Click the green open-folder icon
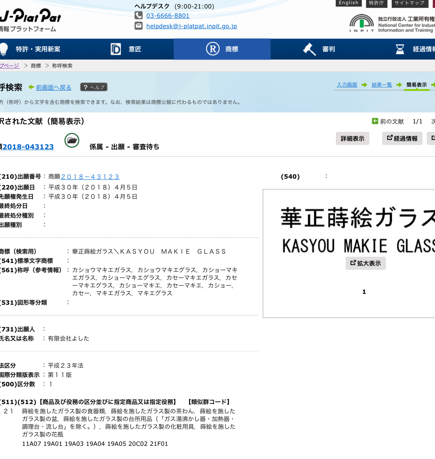 point(72,140)
